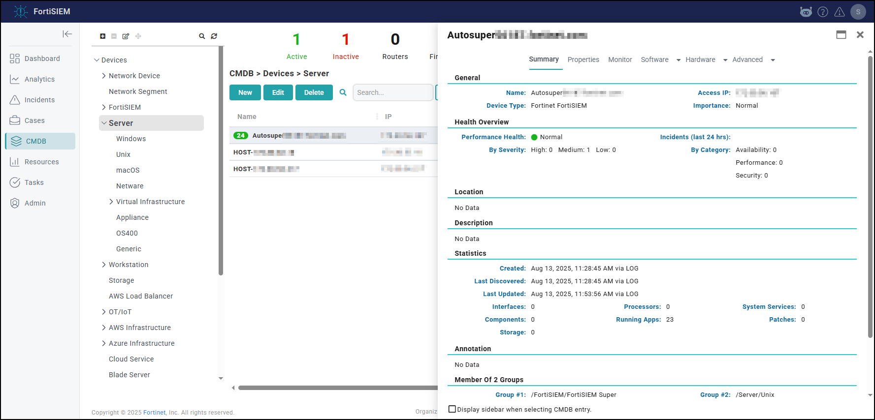The image size is (875, 420).
Task: Click the edit group pencil icon
Action: pyautogui.click(x=126, y=36)
